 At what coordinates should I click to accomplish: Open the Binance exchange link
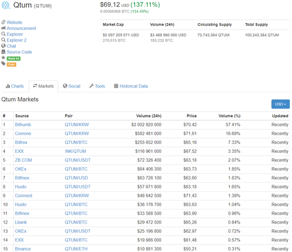[x=23, y=249]
